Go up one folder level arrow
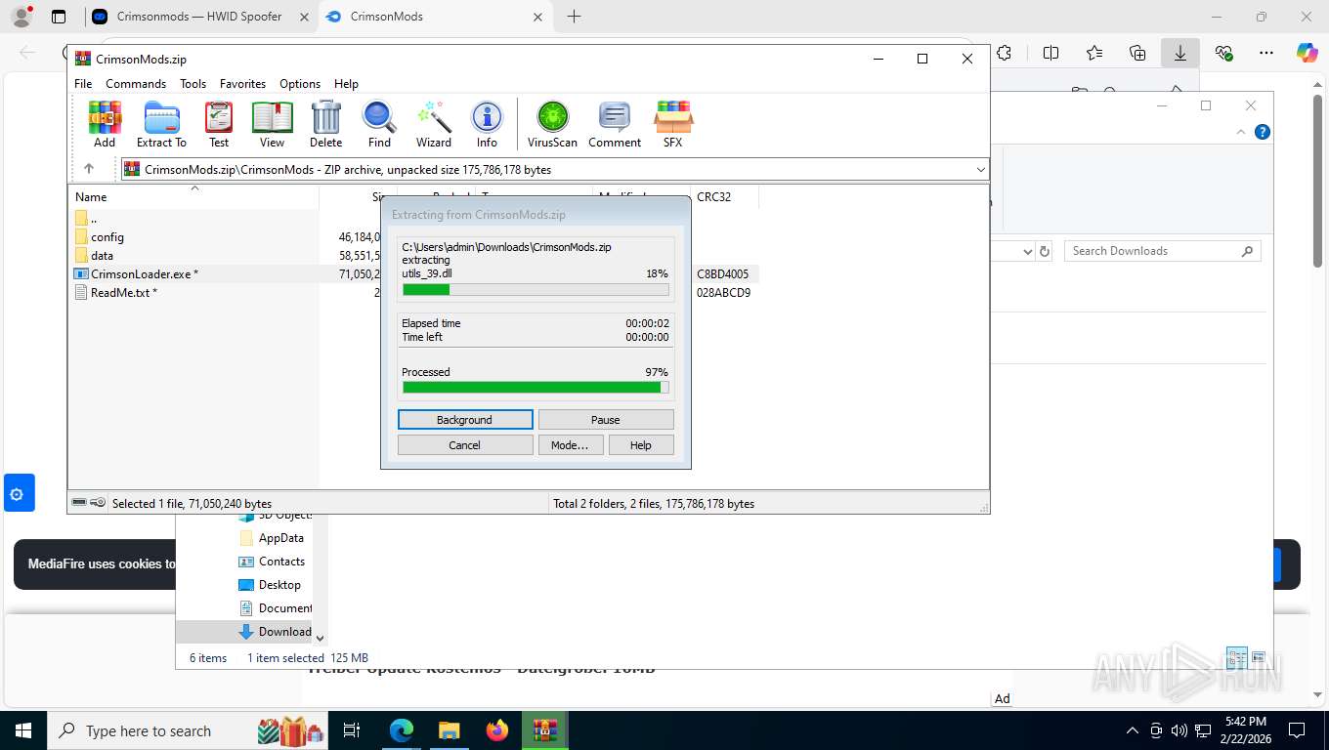 coord(89,169)
